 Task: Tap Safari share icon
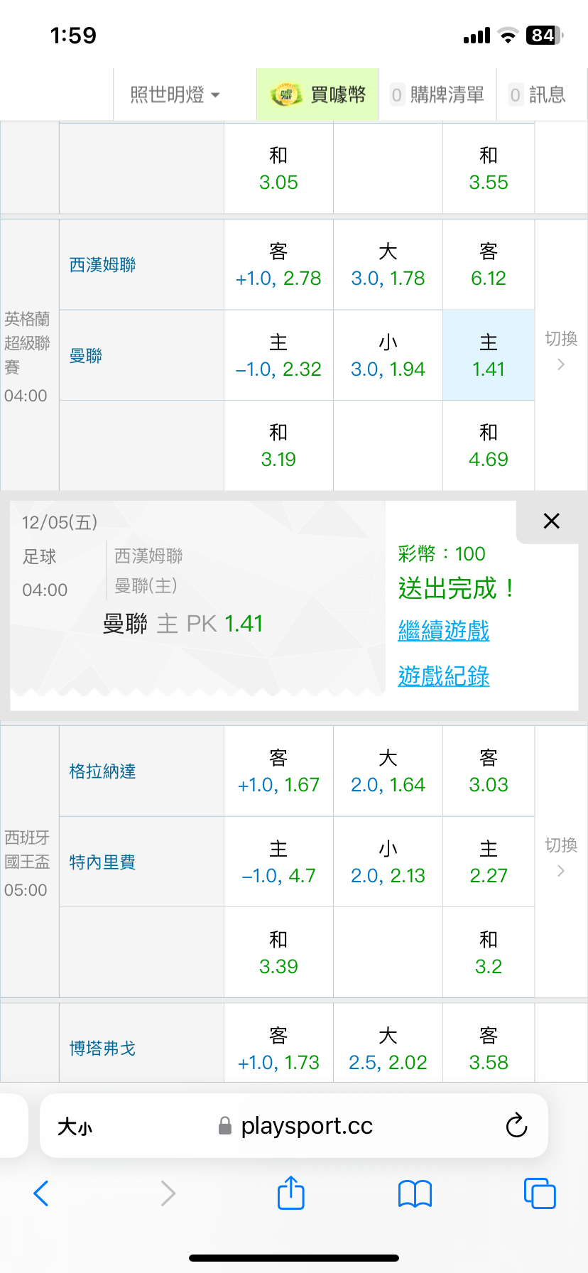(x=290, y=1193)
